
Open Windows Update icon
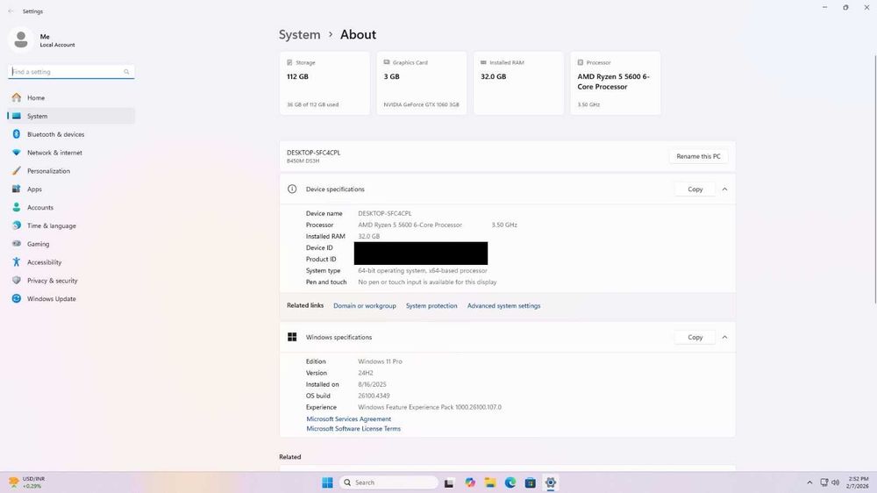click(16, 299)
